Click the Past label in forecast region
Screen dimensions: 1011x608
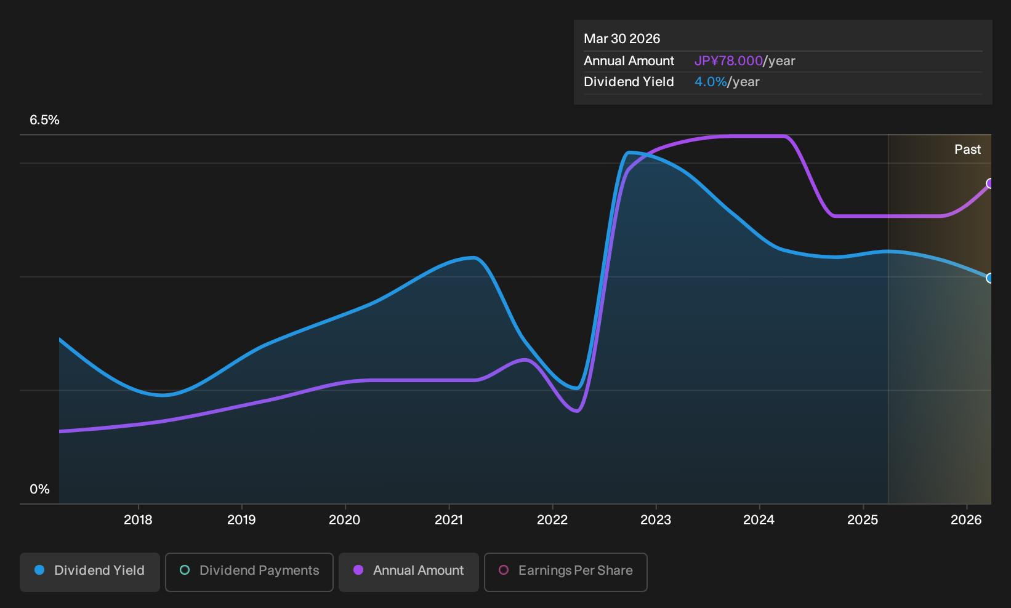click(x=967, y=150)
